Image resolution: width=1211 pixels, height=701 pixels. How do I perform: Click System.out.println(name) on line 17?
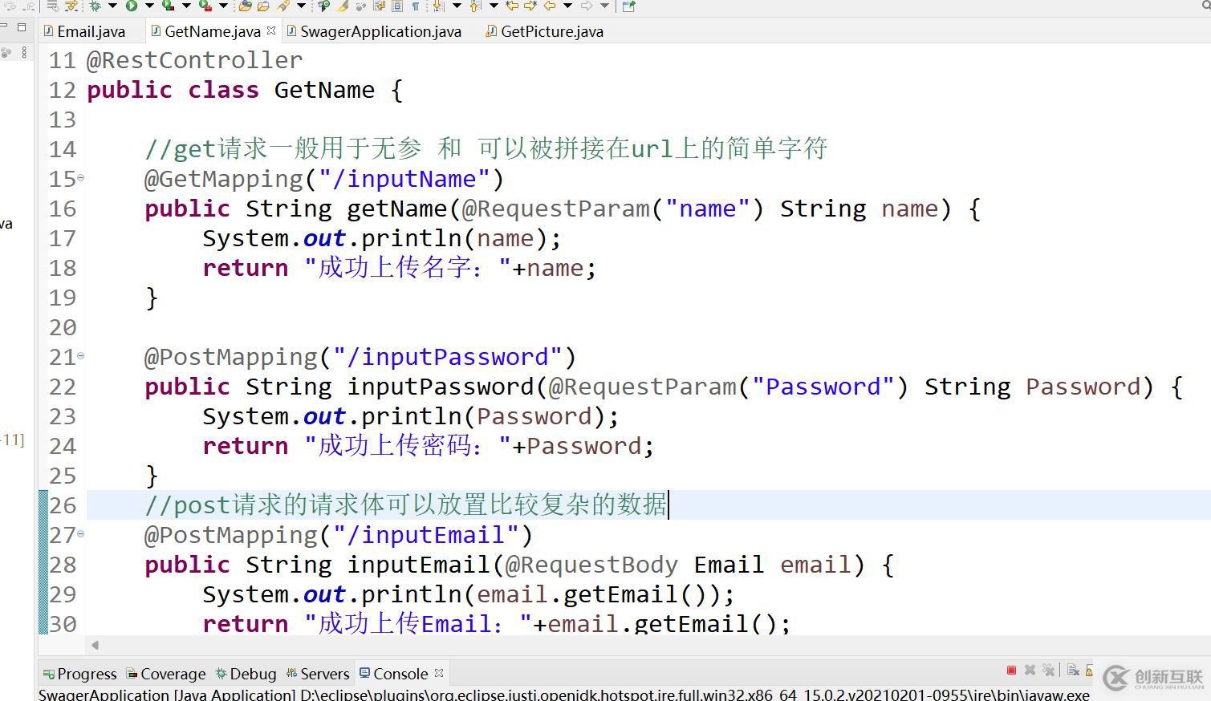pyautogui.click(x=382, y=238)
